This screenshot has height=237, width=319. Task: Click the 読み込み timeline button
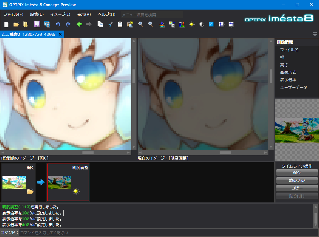[297, 181]
